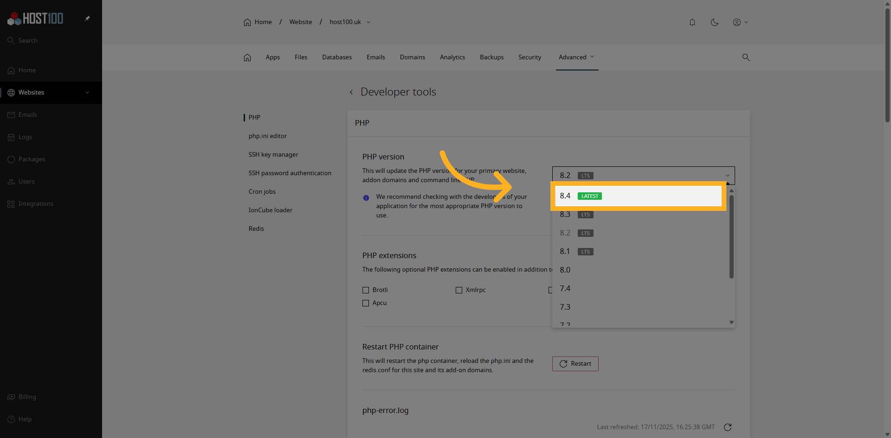Switch to the Backups tab

pos(492,57)
